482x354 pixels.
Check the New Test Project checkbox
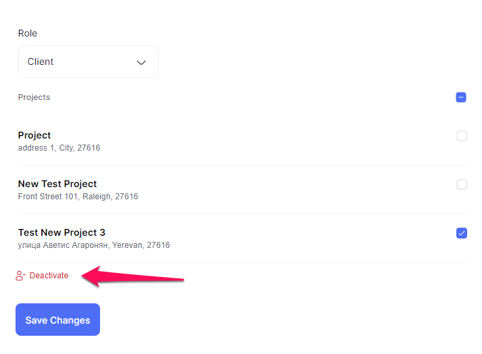click(x=462, y=184)
